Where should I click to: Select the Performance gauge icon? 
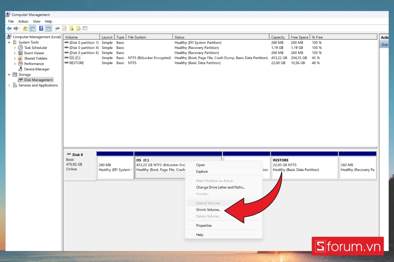point(20,64)
